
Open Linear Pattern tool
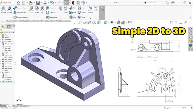66,9
